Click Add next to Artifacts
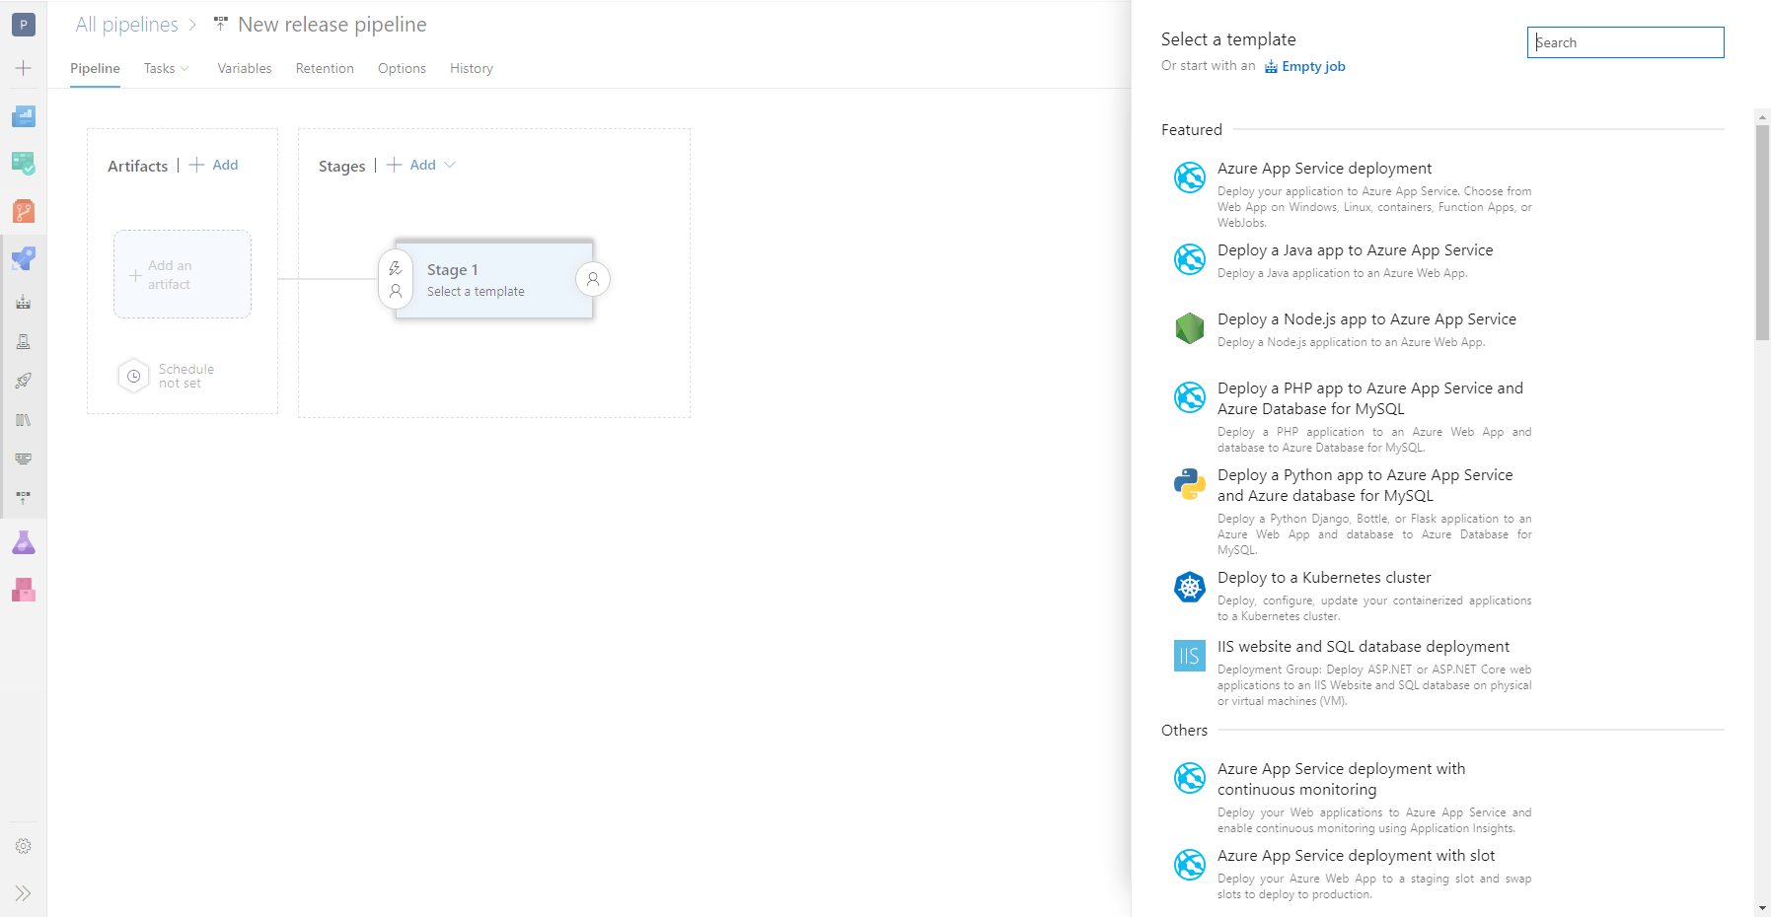Screen dimensions: 1771x917 click(214, 165)
